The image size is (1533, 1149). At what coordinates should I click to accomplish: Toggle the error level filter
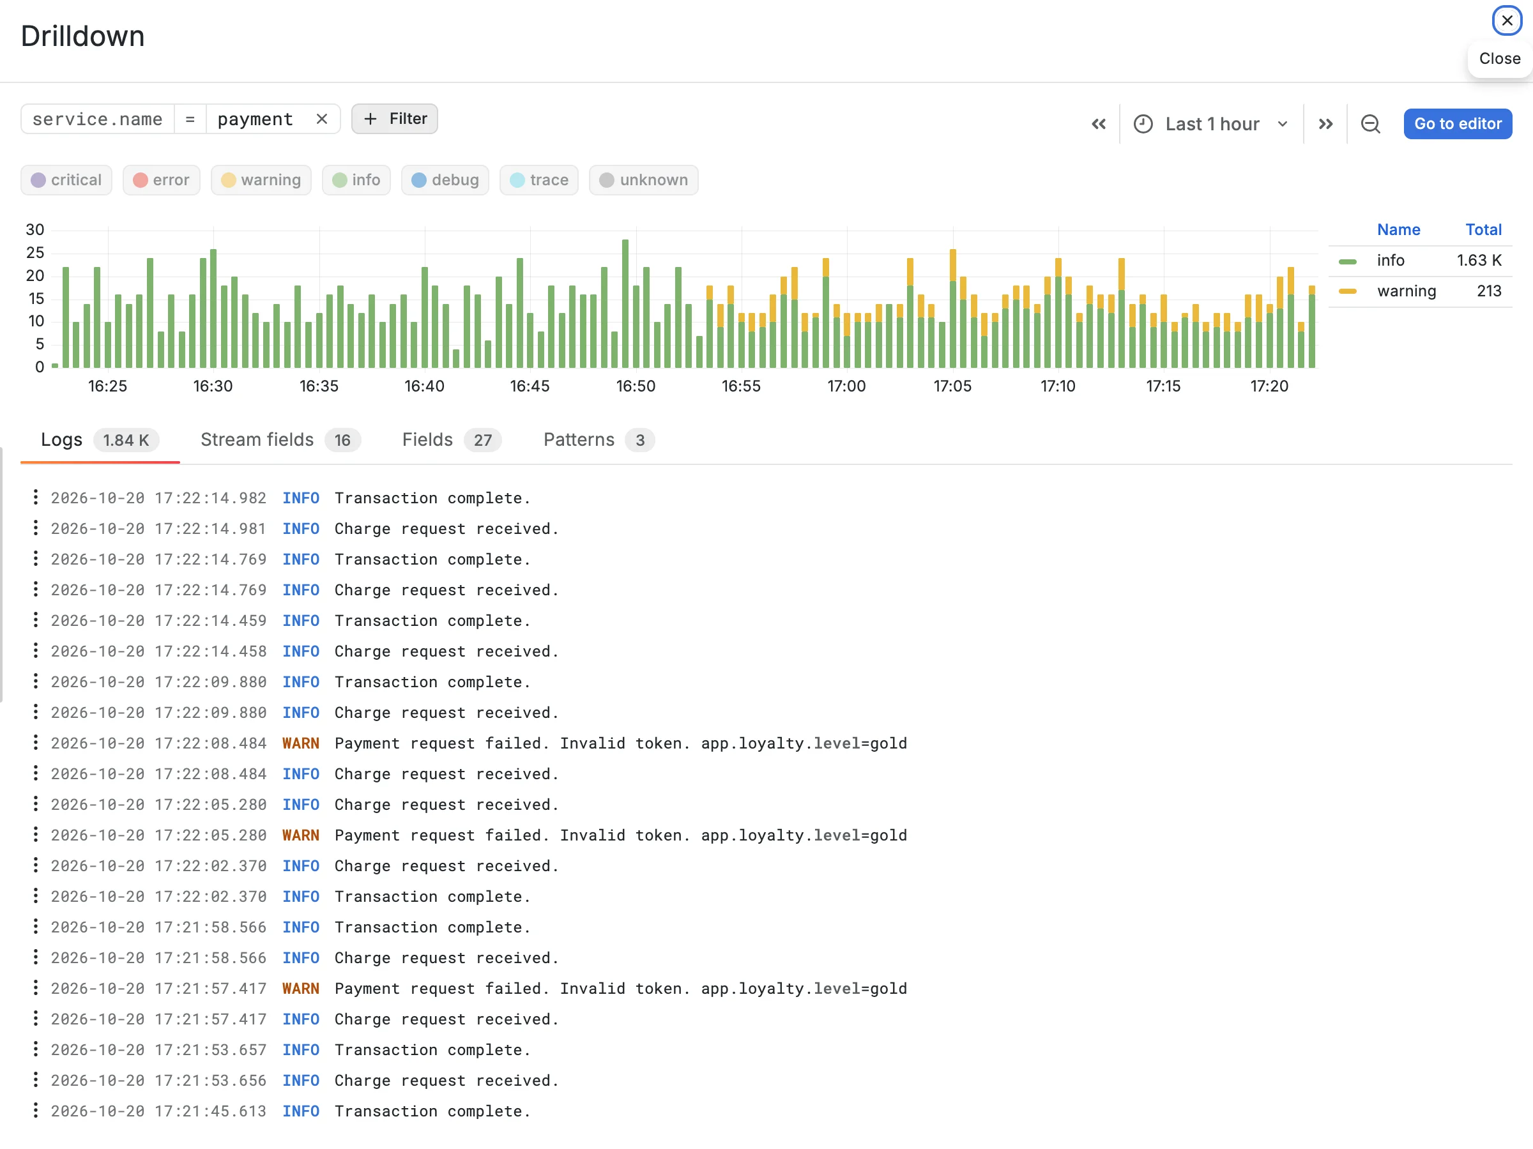(x=162, y=180)
